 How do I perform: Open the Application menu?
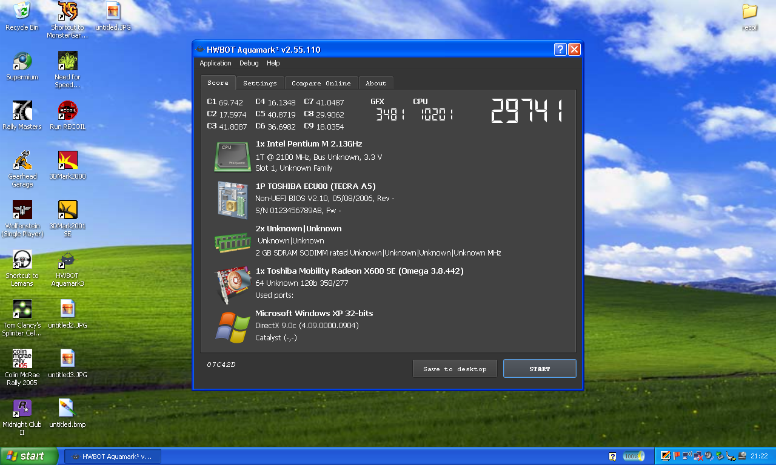(x=215, y=63)
